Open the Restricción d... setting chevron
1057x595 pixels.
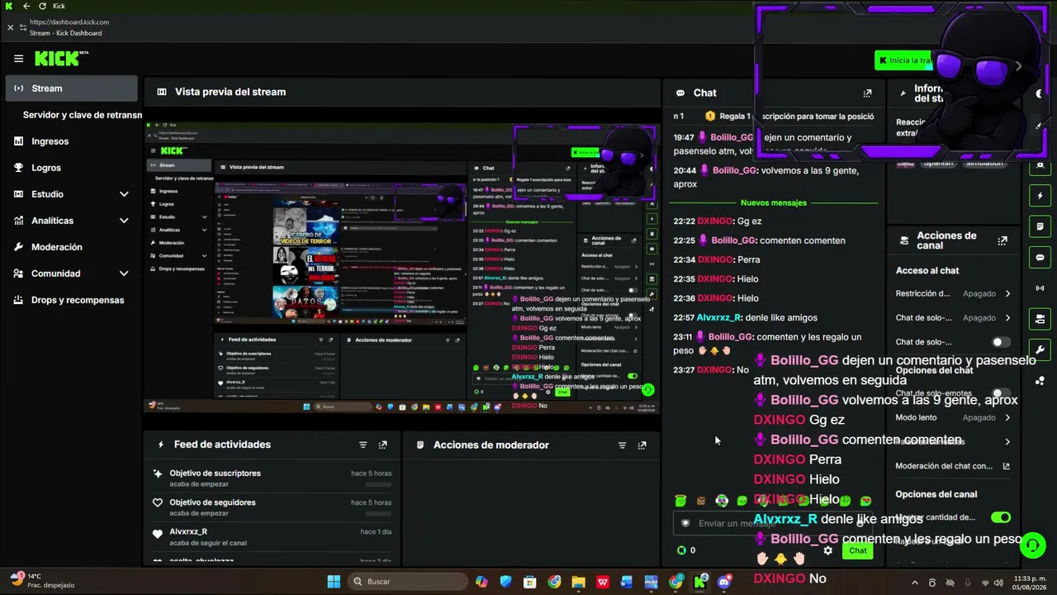[x=1007, y=293]
